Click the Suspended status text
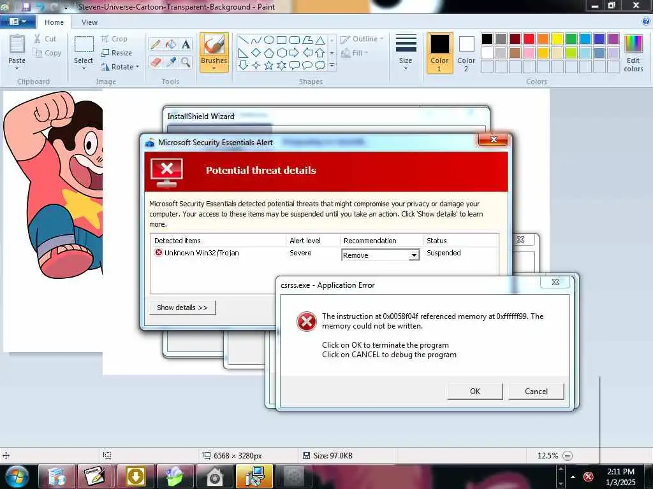Viewport: 653px width, 489px height. (444, 253)
